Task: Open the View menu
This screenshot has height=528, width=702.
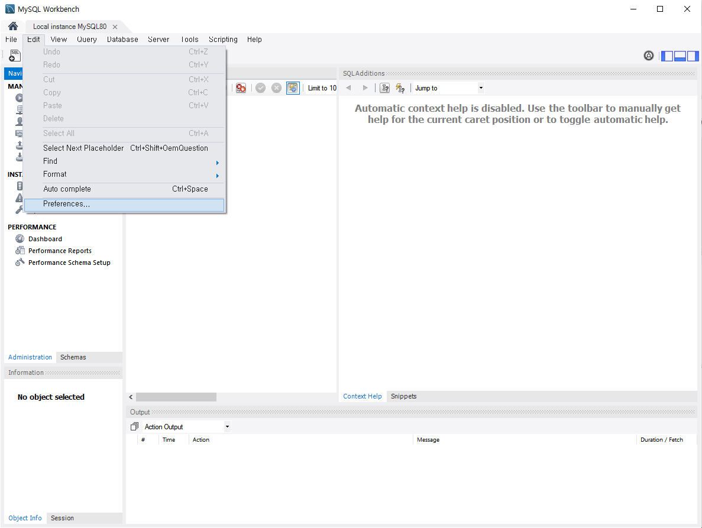Action: point(59,40)
